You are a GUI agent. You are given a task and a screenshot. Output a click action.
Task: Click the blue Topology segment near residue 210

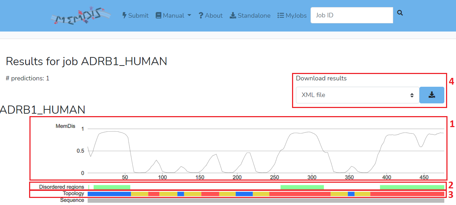click(x=244, y=194)
